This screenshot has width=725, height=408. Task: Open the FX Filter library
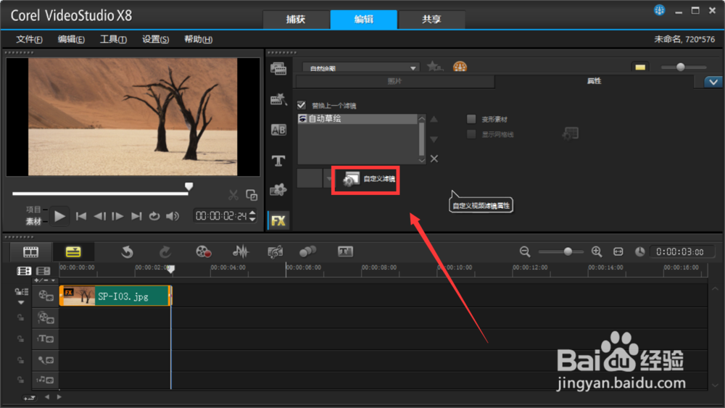(278, 220)
